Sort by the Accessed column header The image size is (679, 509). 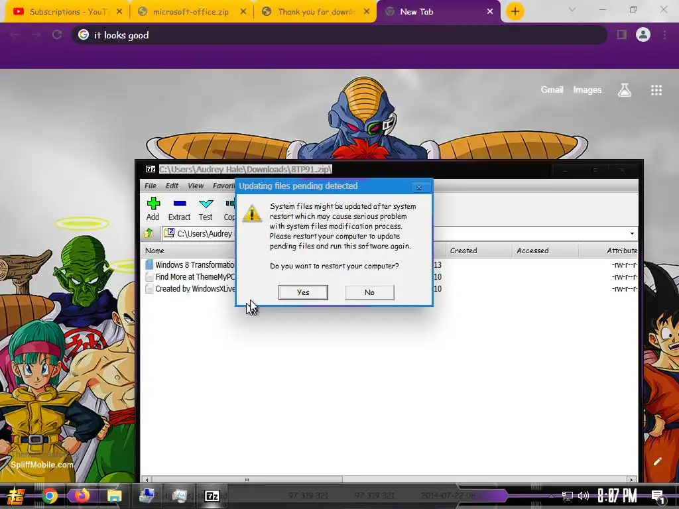click(545, 251)
